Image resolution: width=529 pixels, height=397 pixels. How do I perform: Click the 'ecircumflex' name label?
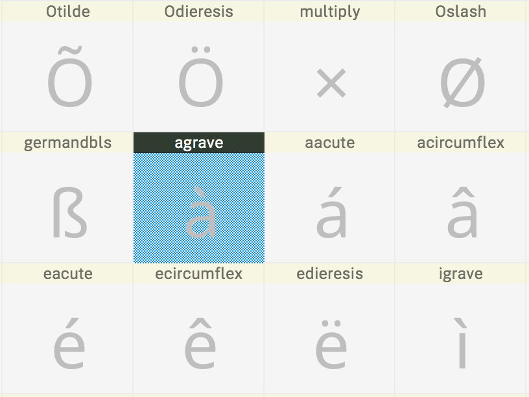point(199,274)
